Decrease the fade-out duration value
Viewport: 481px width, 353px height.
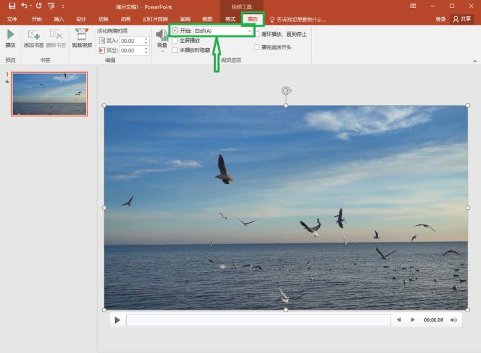[x=146, y=52]
